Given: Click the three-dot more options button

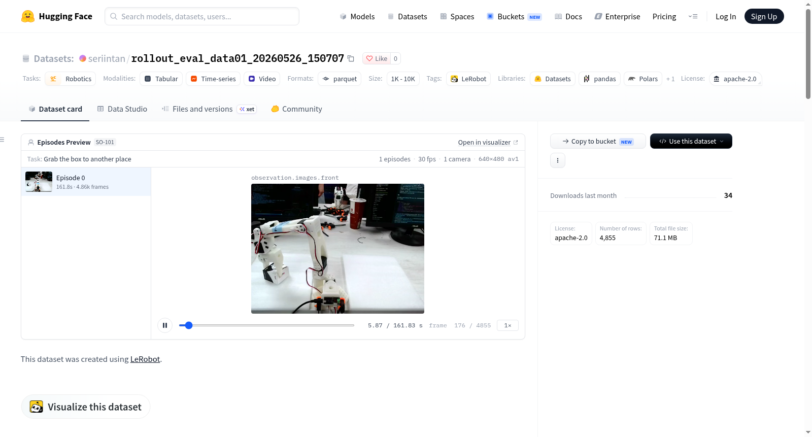Looking at the screenshot, I should (558, 160).
